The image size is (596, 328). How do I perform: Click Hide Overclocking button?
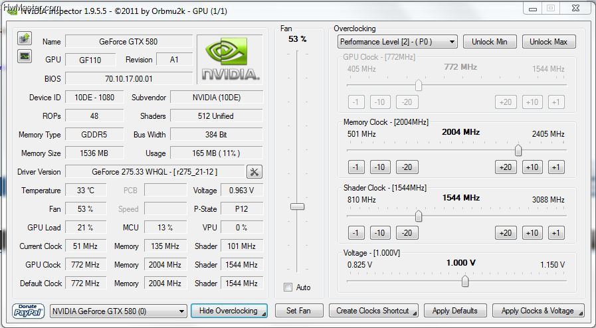pyautogui.click(x=229, y=311)
